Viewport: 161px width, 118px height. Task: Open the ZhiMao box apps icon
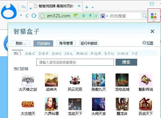154,16
